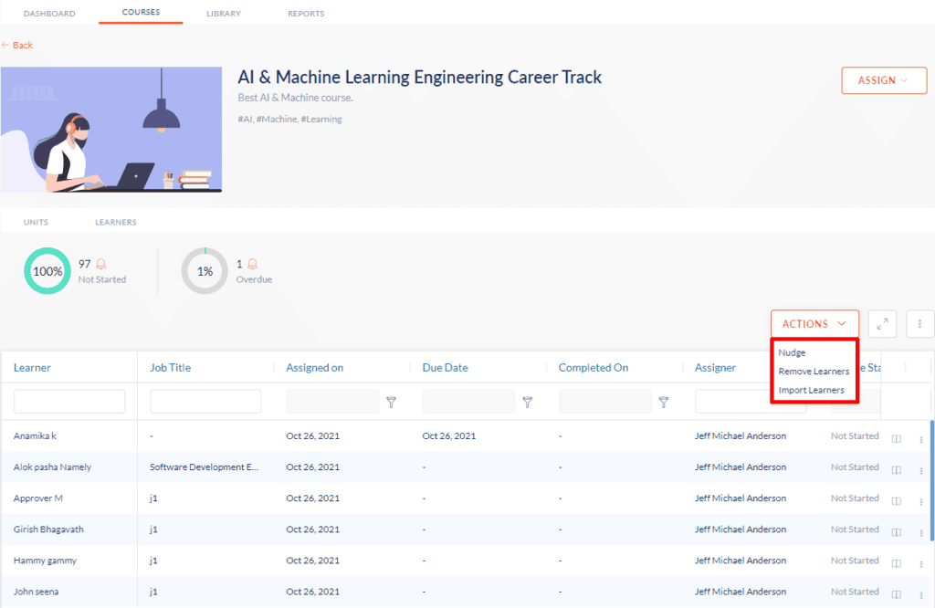This screenshot has height=608, width=935.
Task: Select learner name Alok pasha Namely
Action: tap(52, 466)
